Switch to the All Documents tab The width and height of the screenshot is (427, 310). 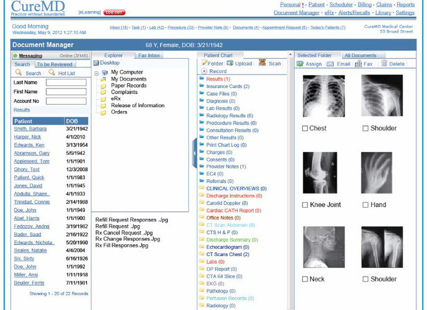point(361,55)
